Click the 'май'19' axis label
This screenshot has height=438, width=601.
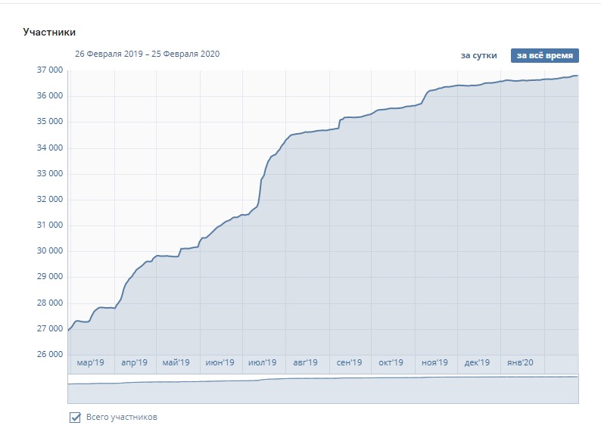[176, 362]
